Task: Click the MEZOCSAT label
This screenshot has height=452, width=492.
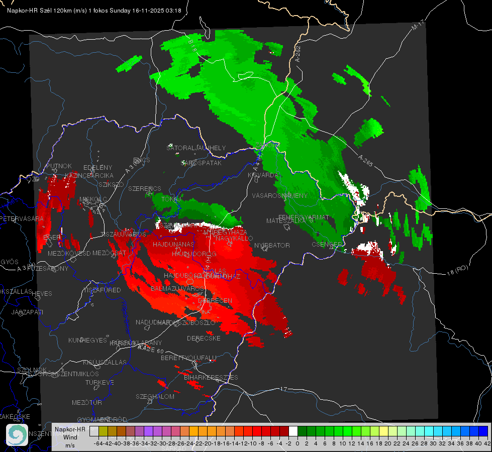Action: coord(109,253)
